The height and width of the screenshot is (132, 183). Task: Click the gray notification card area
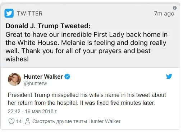[x=90, y=35]
